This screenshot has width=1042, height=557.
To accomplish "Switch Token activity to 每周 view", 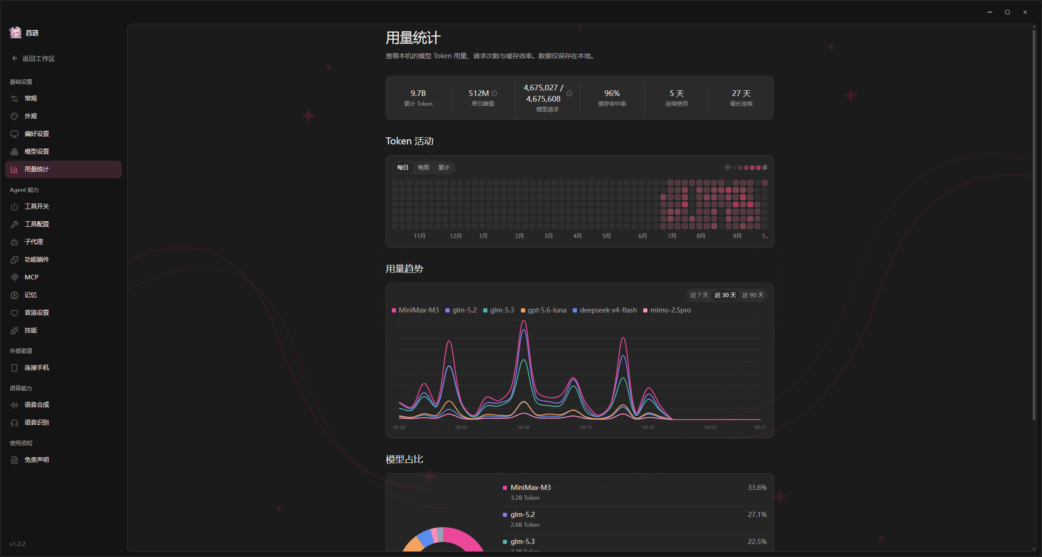I will coord(424,168).
